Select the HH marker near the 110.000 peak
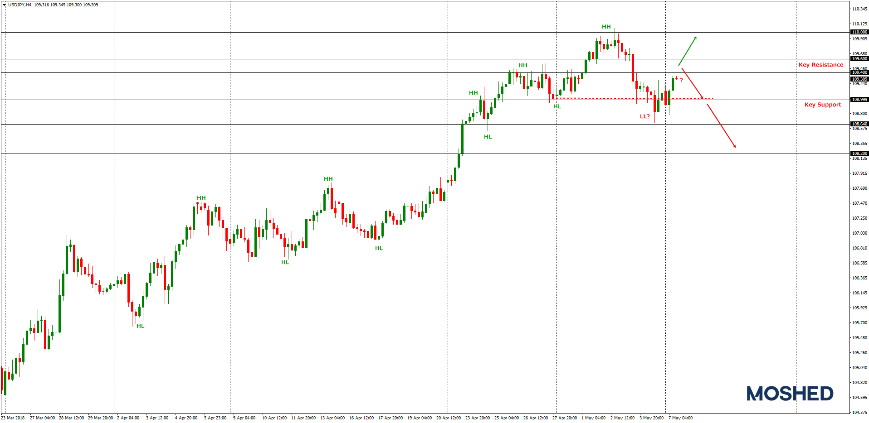 (606, 27)
